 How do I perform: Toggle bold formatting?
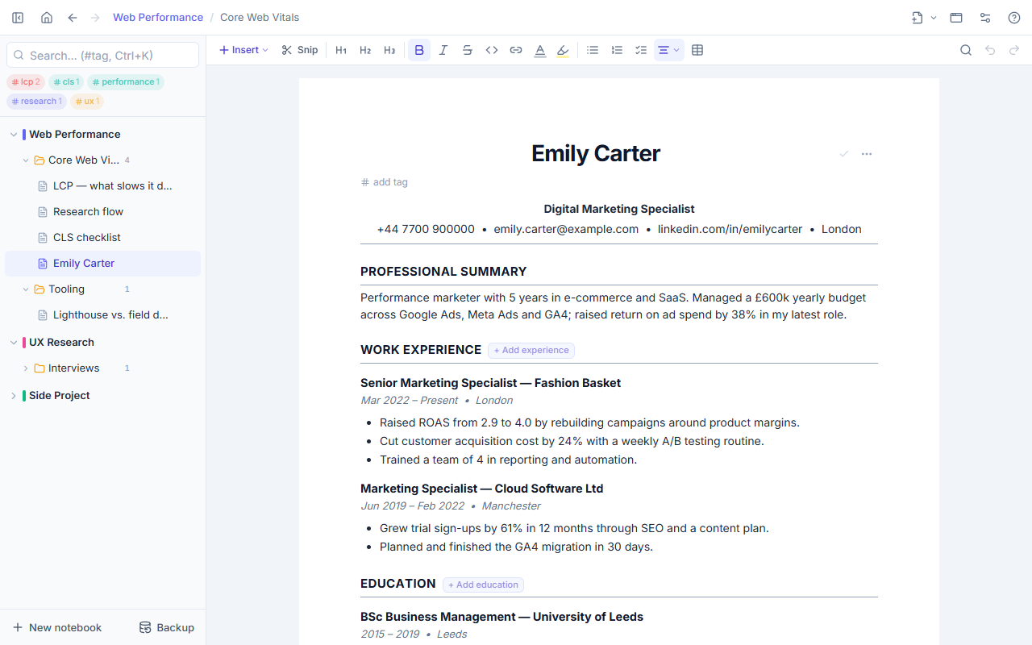(x=419, y=50)
